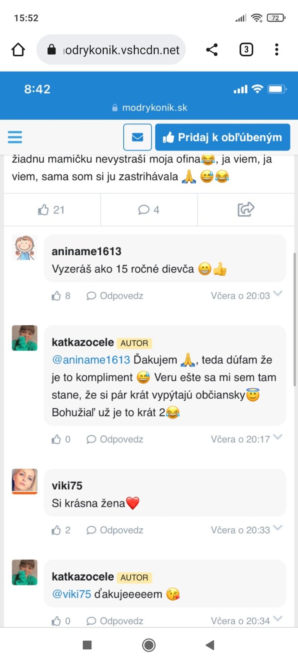Expand options chevron beside Včera o 20:33
298x663 pixels.
[278, 528]
